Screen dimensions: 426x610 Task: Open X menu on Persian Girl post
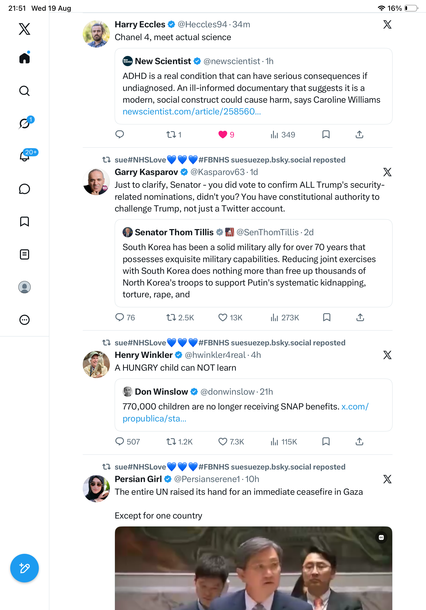[387, 479]
